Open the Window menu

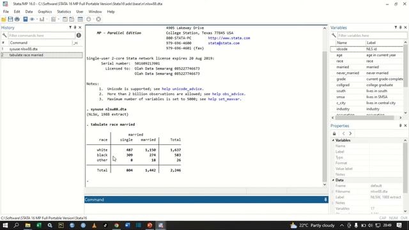(x=95, y=11)
